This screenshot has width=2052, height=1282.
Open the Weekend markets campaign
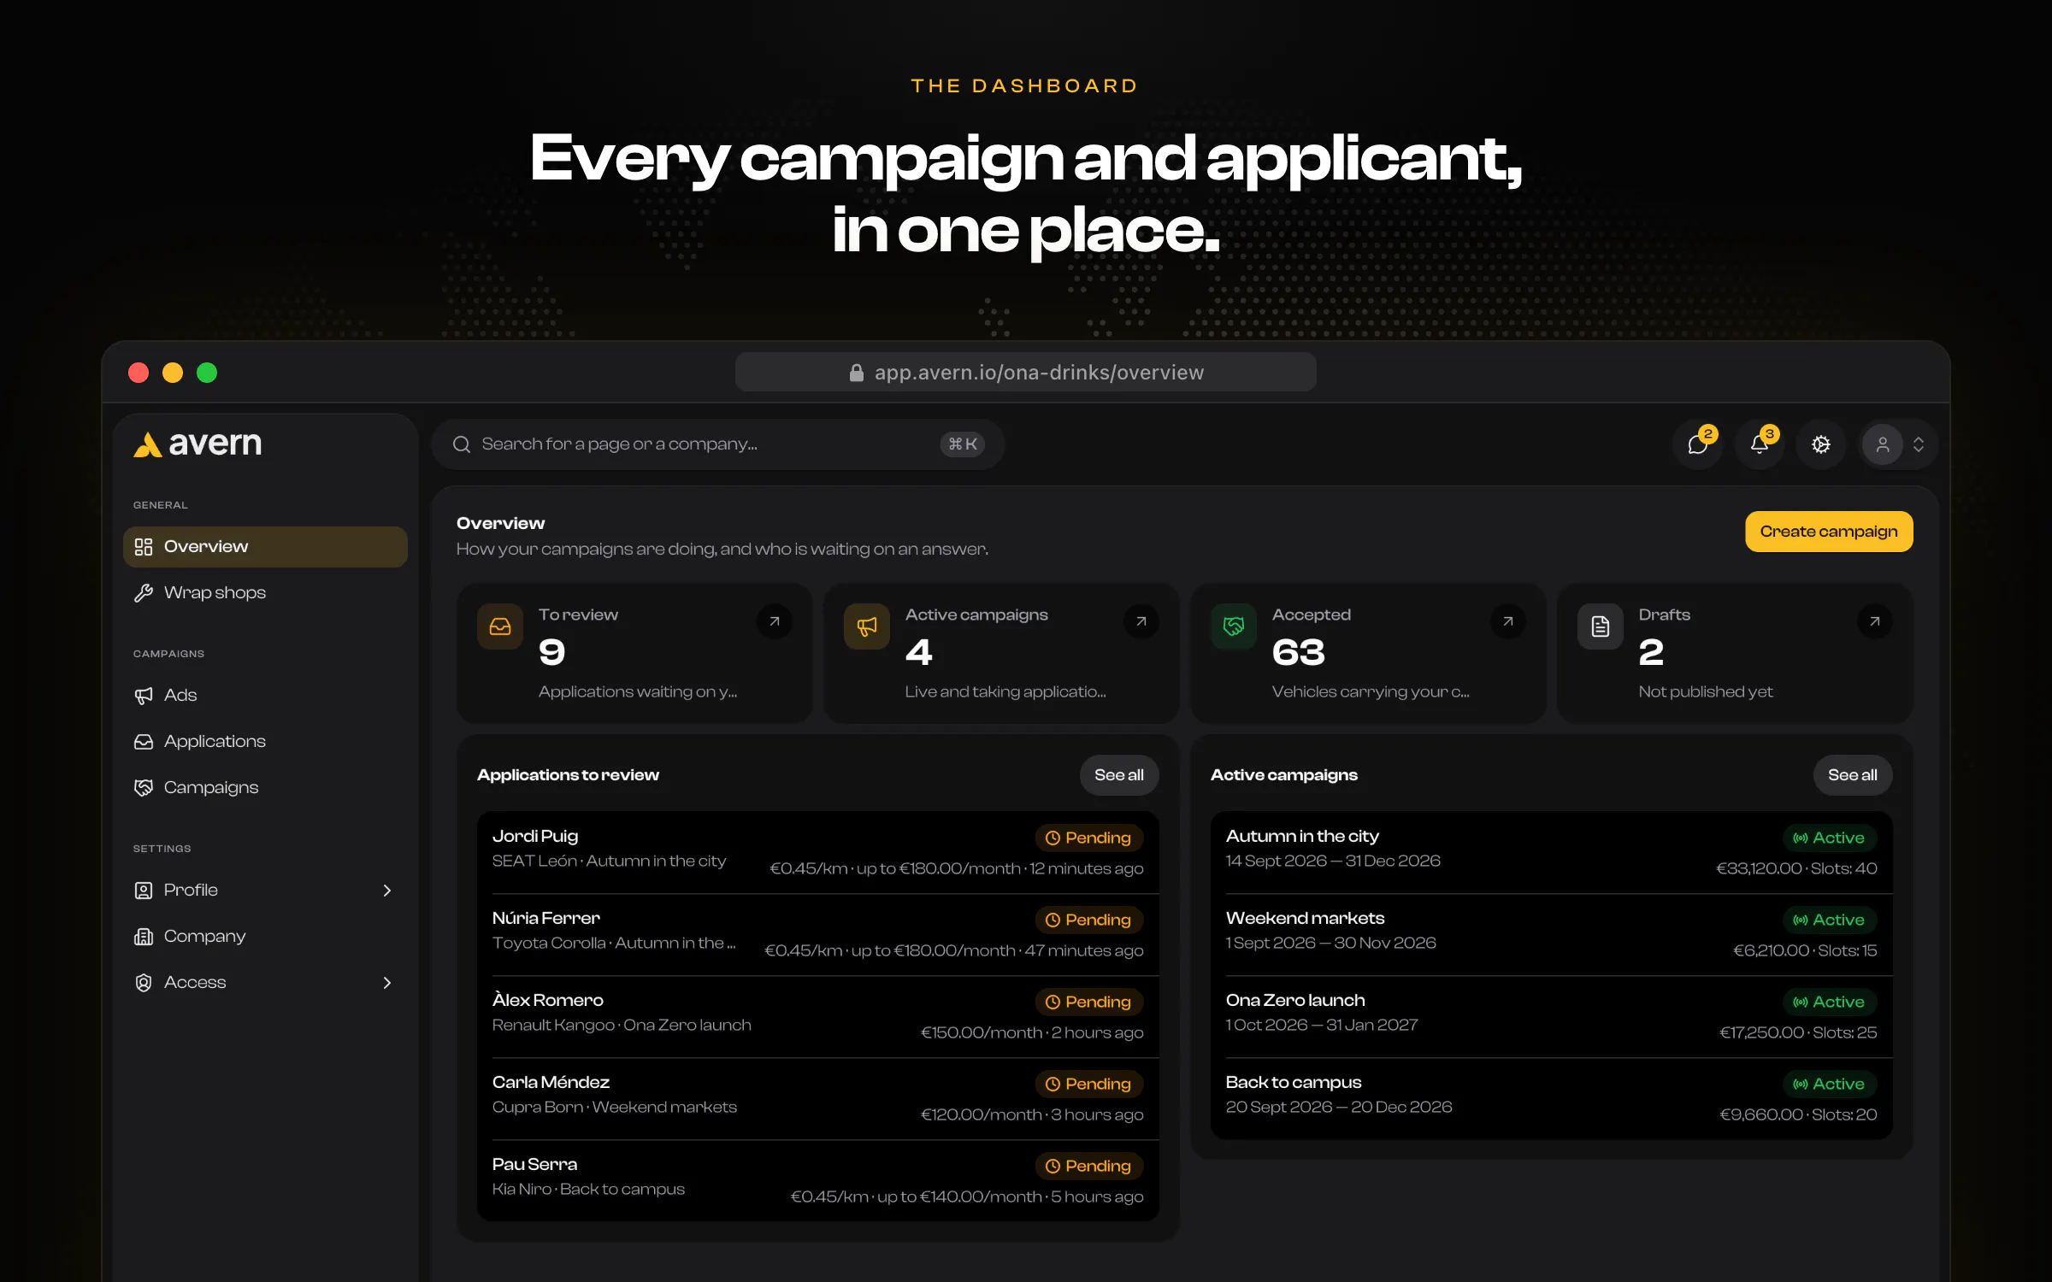[1552, 934]
